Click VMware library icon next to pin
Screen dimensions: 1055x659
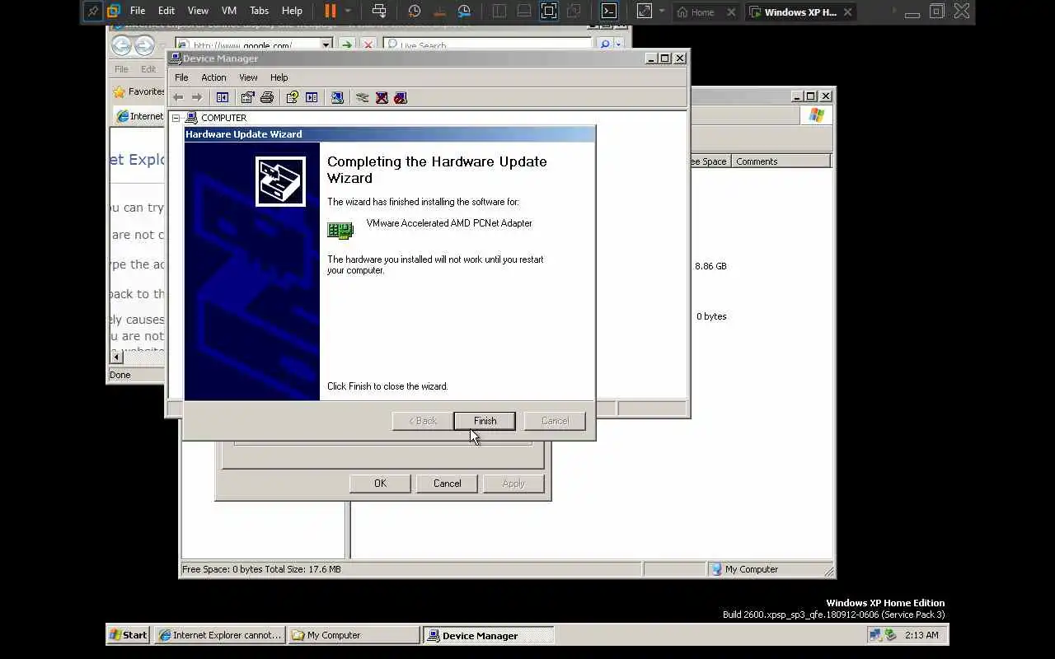coord(114,12)
